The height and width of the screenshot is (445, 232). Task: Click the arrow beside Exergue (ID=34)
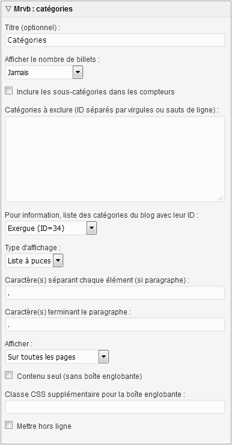[x=91, y=228]
